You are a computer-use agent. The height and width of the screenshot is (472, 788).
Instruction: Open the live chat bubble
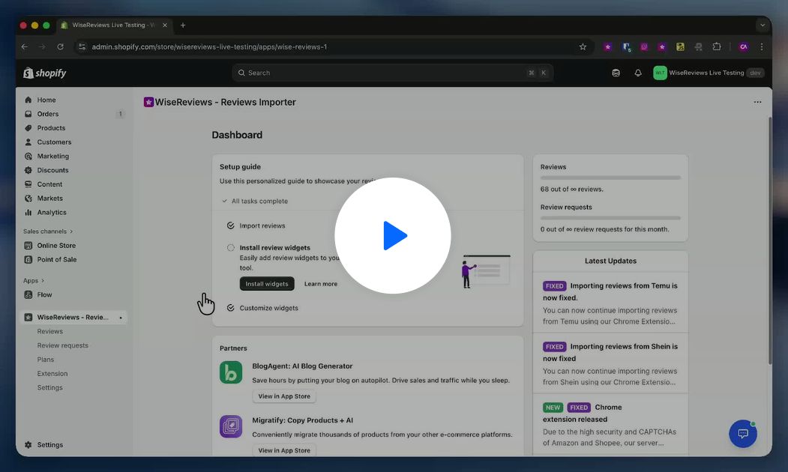pyautogui.click(x=743, y=433)
